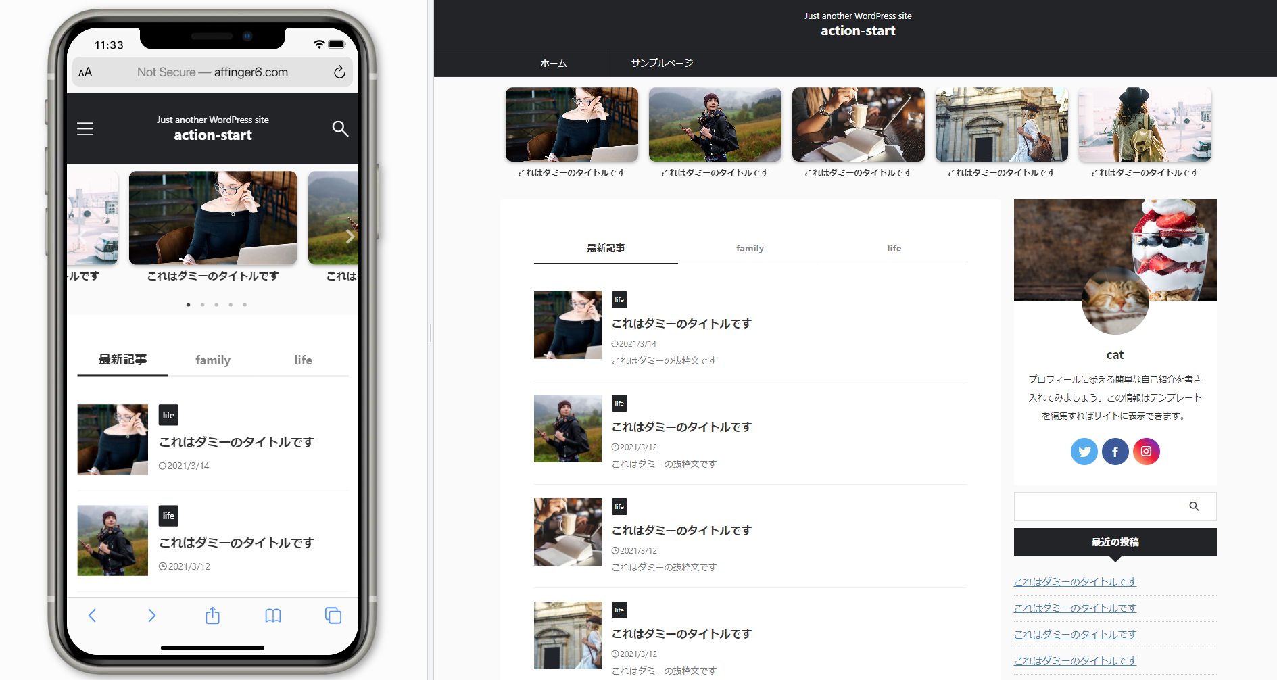This screenshot has width=1277, height=680.
Task: Click the ホーム navigation menu item
Action: point(553,63)
